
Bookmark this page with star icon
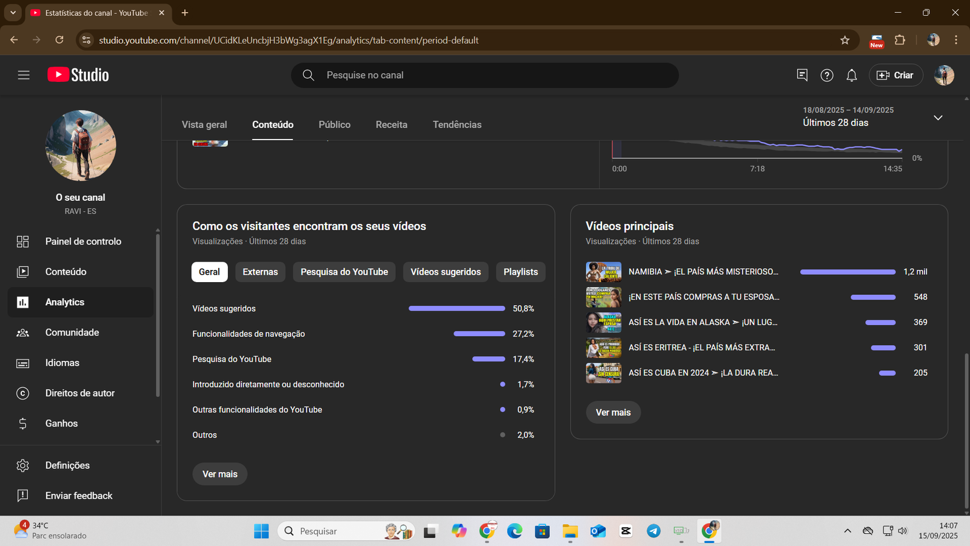click(845, 40)
